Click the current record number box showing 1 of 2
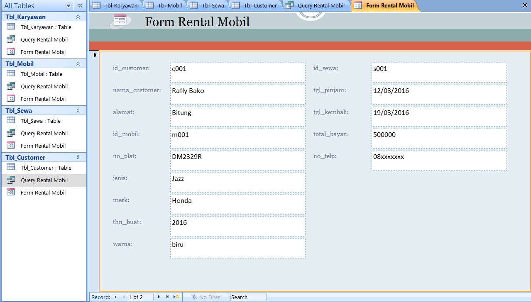Viewport: 531px width, 302px height. click(x=140, y=297)
